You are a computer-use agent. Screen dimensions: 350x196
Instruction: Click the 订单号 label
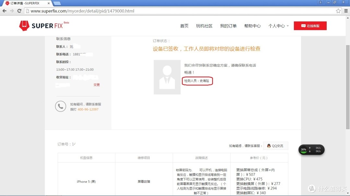click(64, 144)
